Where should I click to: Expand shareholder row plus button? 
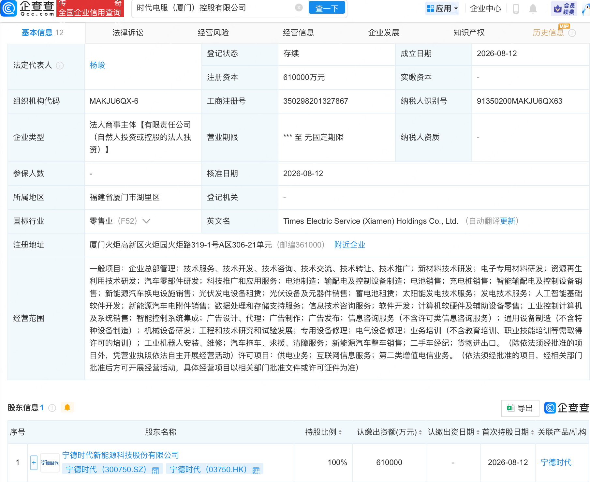click(34, 462)
